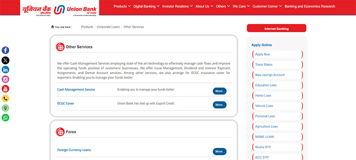Viewport: 356px width, 160px height.
Task: Expand the Investor Relations menu
Action: pos(178,6)
